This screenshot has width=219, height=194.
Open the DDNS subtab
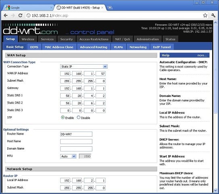[34, 47]
